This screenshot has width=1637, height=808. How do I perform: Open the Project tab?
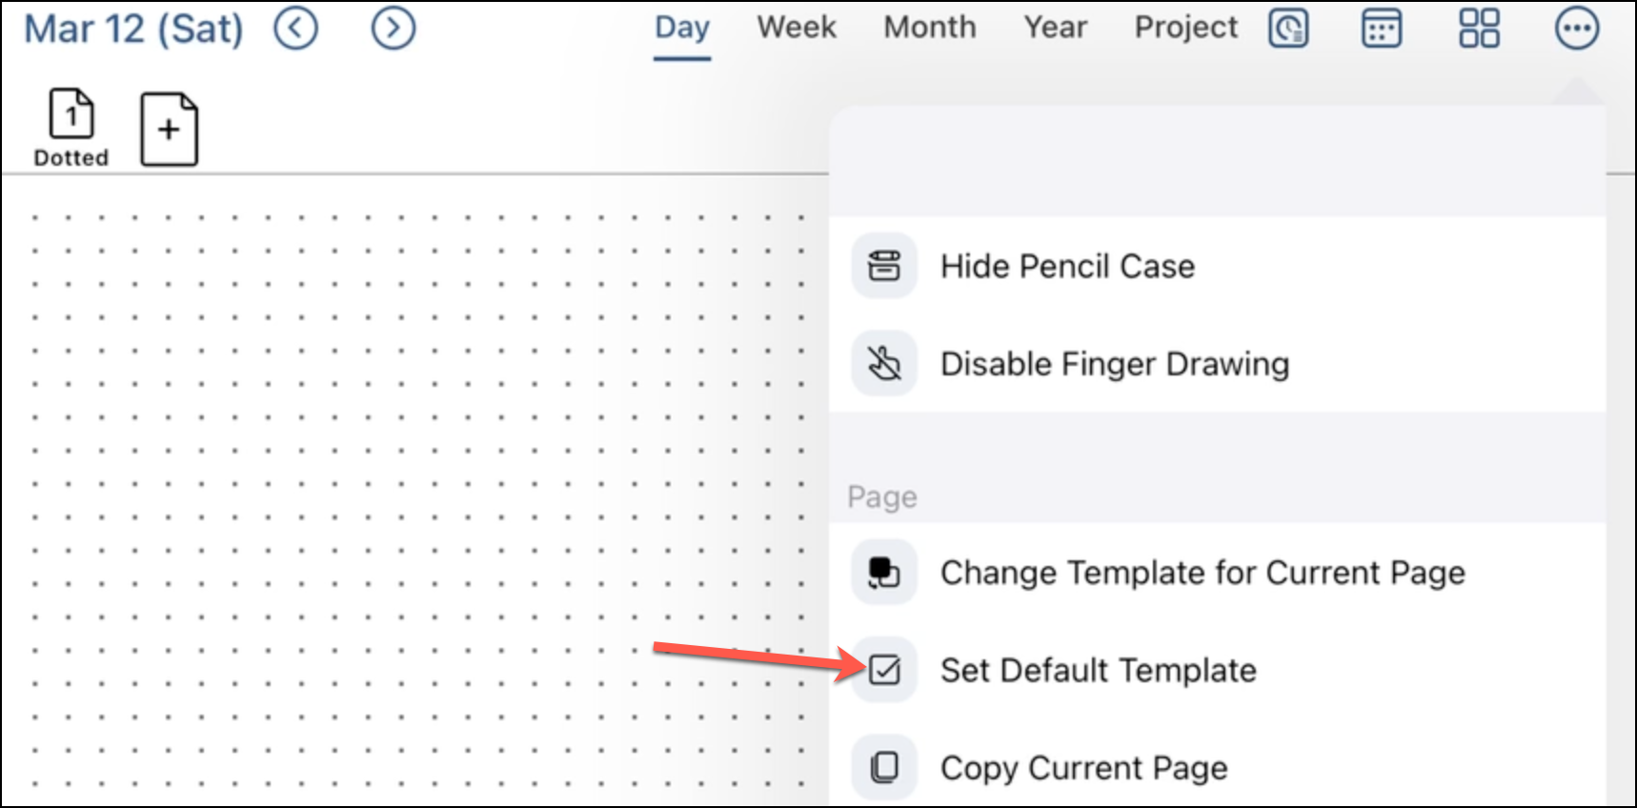(x=1186, y=28)
